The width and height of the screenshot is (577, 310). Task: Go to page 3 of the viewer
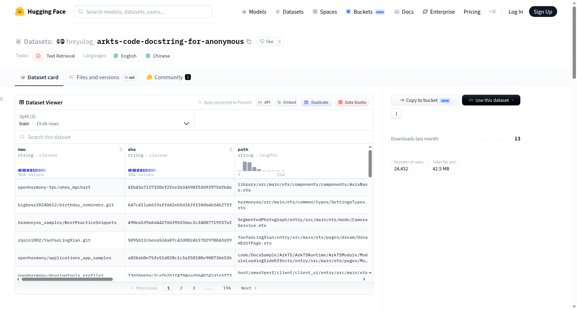194,288
